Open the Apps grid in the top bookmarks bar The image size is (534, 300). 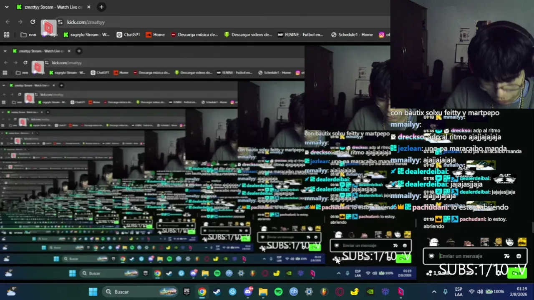pyautogui.click(x=7, y=35)
